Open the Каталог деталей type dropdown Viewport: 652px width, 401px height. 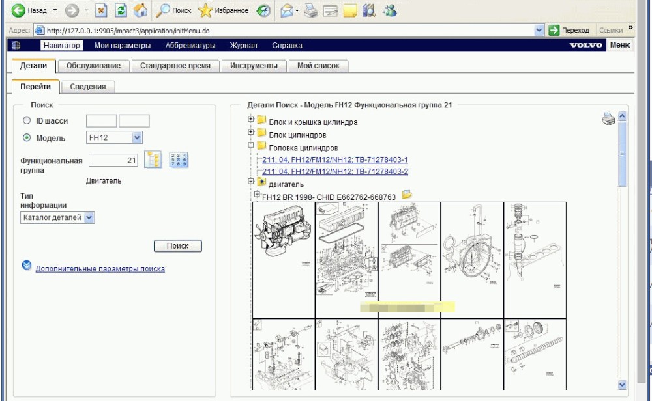[89, 217]
